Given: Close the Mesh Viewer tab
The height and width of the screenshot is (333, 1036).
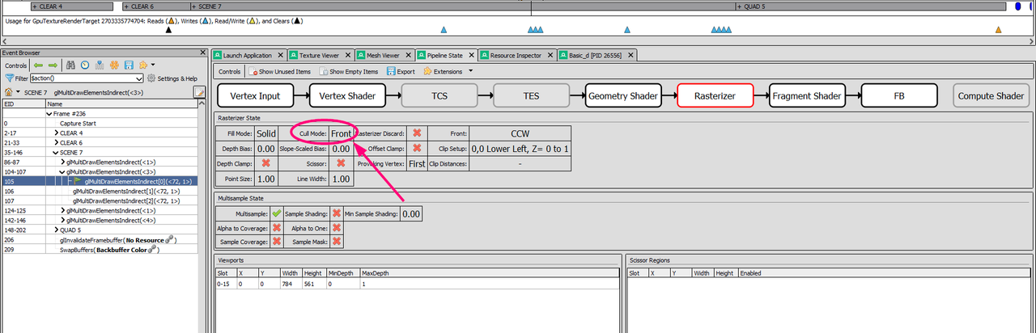Looking at the screenshot, I should tap(409, 56).
